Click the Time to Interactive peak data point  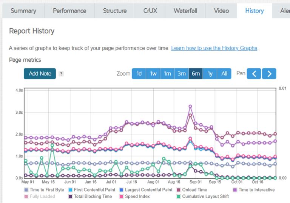[x=190, y=107]
